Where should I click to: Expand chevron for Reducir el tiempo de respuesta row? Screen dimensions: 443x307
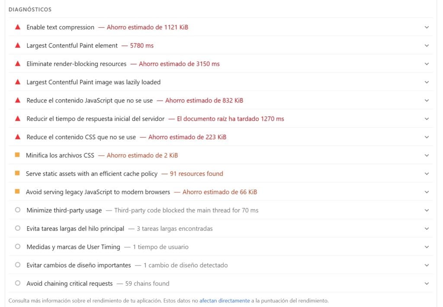(427, 118)
